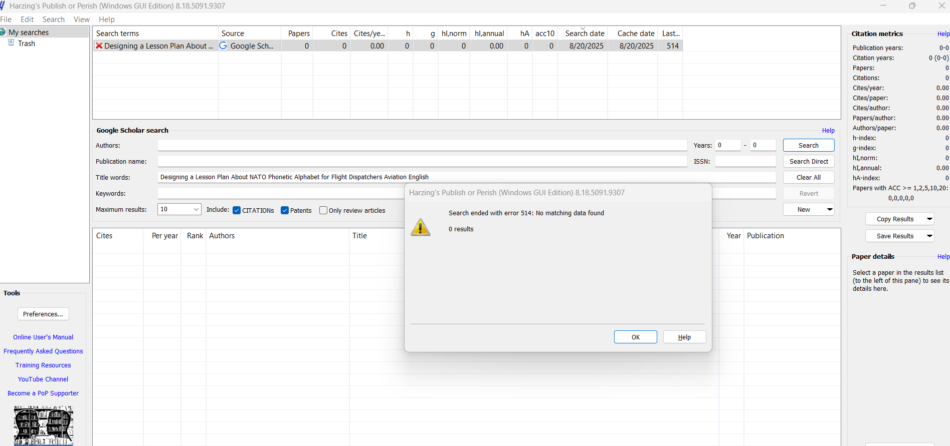Toggle the CITATIONs checkbox
Screen dimensions: 950x446
pyautogui.click(x=237, y=210)
